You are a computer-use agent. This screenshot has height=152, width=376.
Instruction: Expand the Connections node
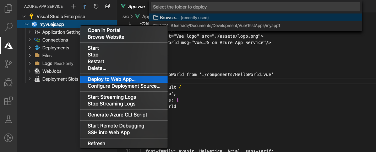tap(29, 40)
